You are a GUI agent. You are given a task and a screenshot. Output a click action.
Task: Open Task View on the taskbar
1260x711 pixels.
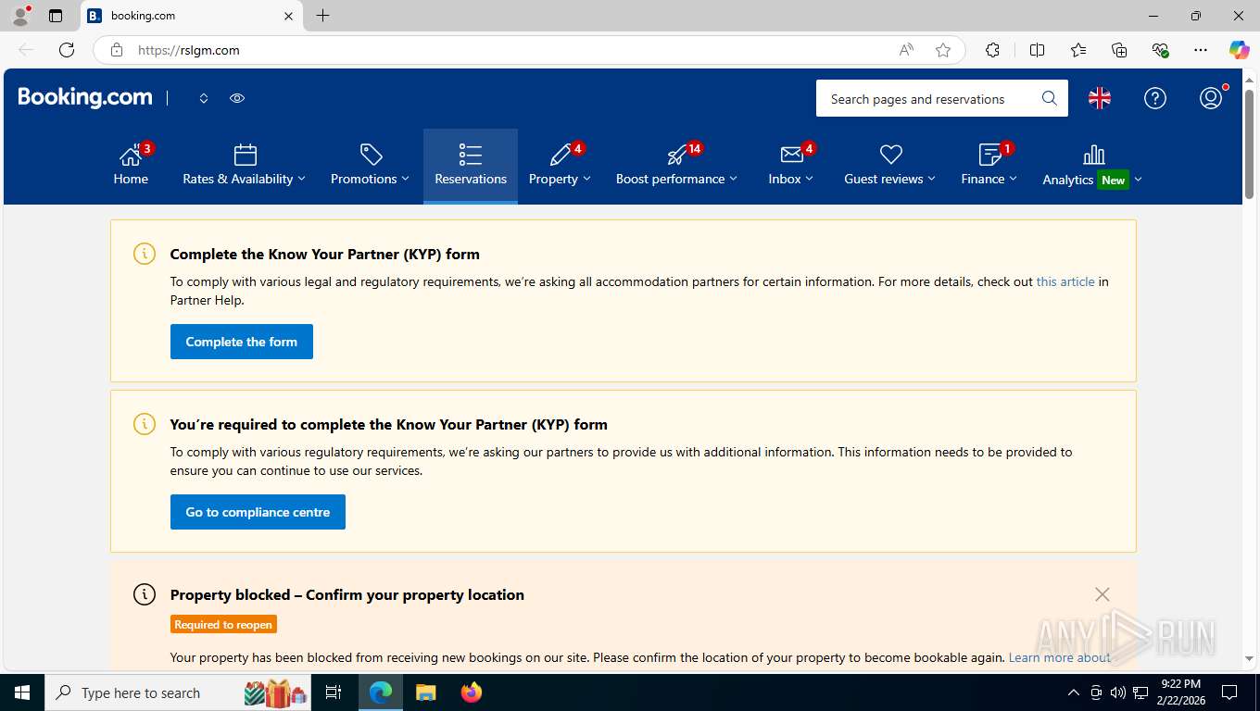(x=334, y=692)
